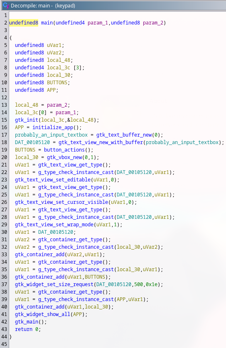Image resolution: width=226 pixels, height=348 pixels.
Task: Select the highlighted undefined8 return type of main
Action: pyautogui.click(x=24, y=23)
